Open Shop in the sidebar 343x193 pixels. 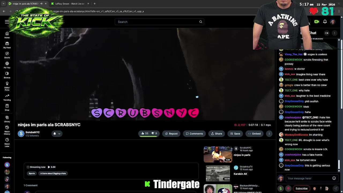7,107
